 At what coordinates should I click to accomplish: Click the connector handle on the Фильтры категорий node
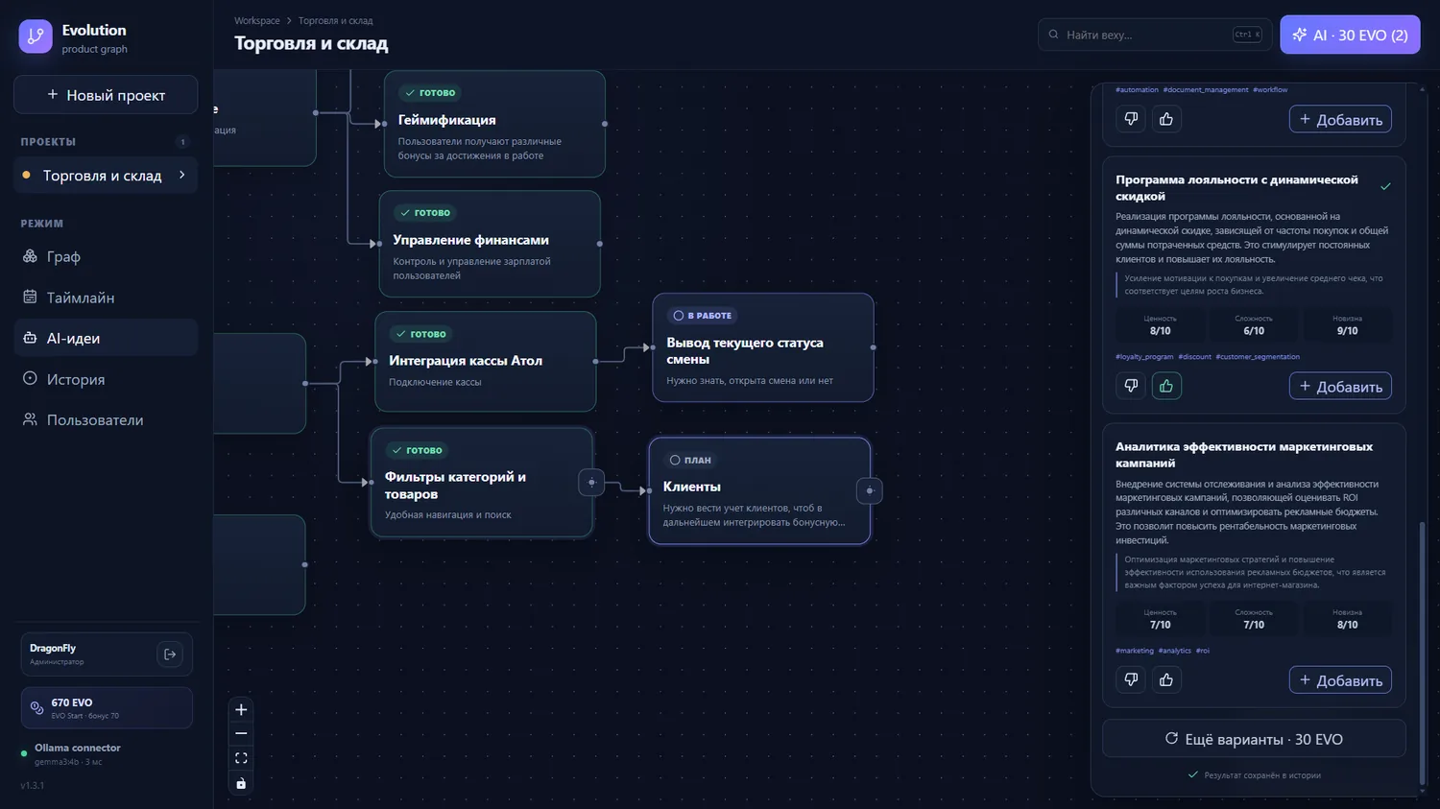pos(591,483)
